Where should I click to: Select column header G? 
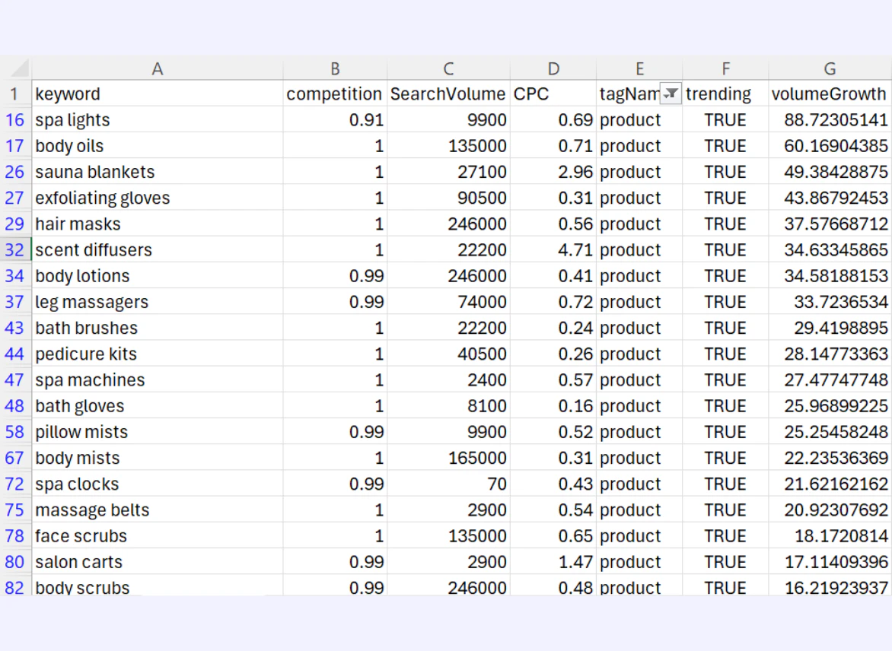pos(829,68)
